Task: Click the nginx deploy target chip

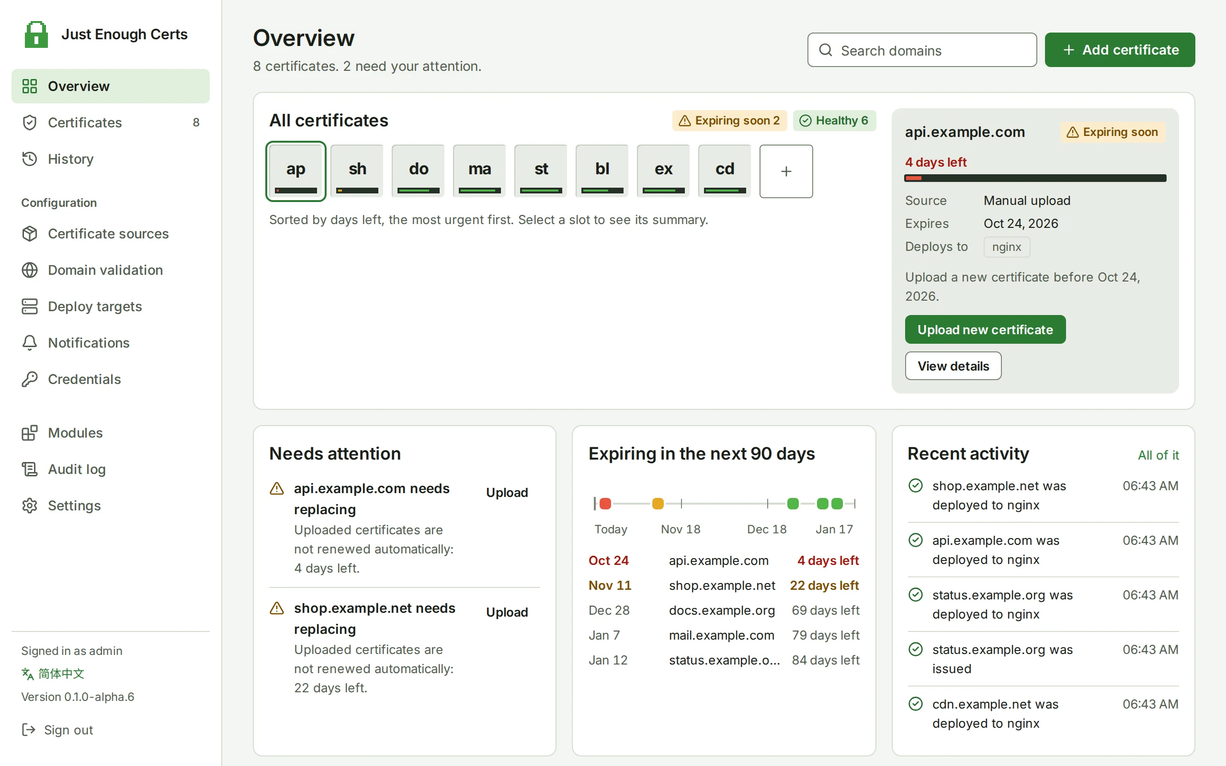Action: click(x=1007, y=247)
